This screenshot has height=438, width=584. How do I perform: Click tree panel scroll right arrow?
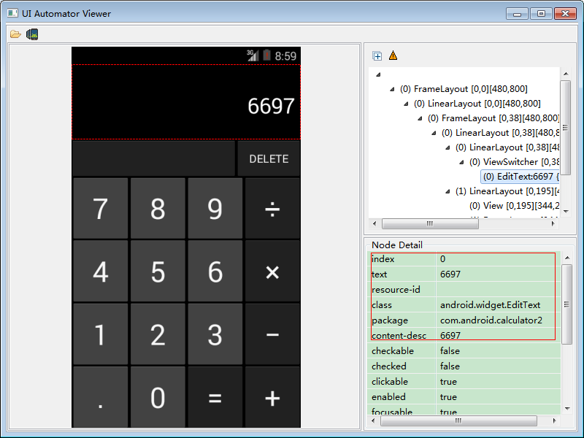[x=553, y=223]
